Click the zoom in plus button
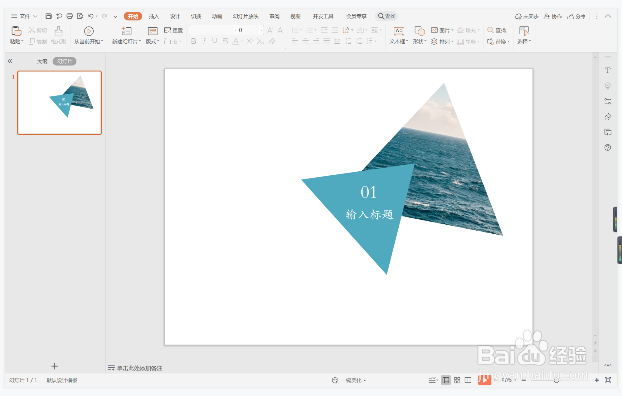This screenshot has width=622, height=396. click(597, 380)
